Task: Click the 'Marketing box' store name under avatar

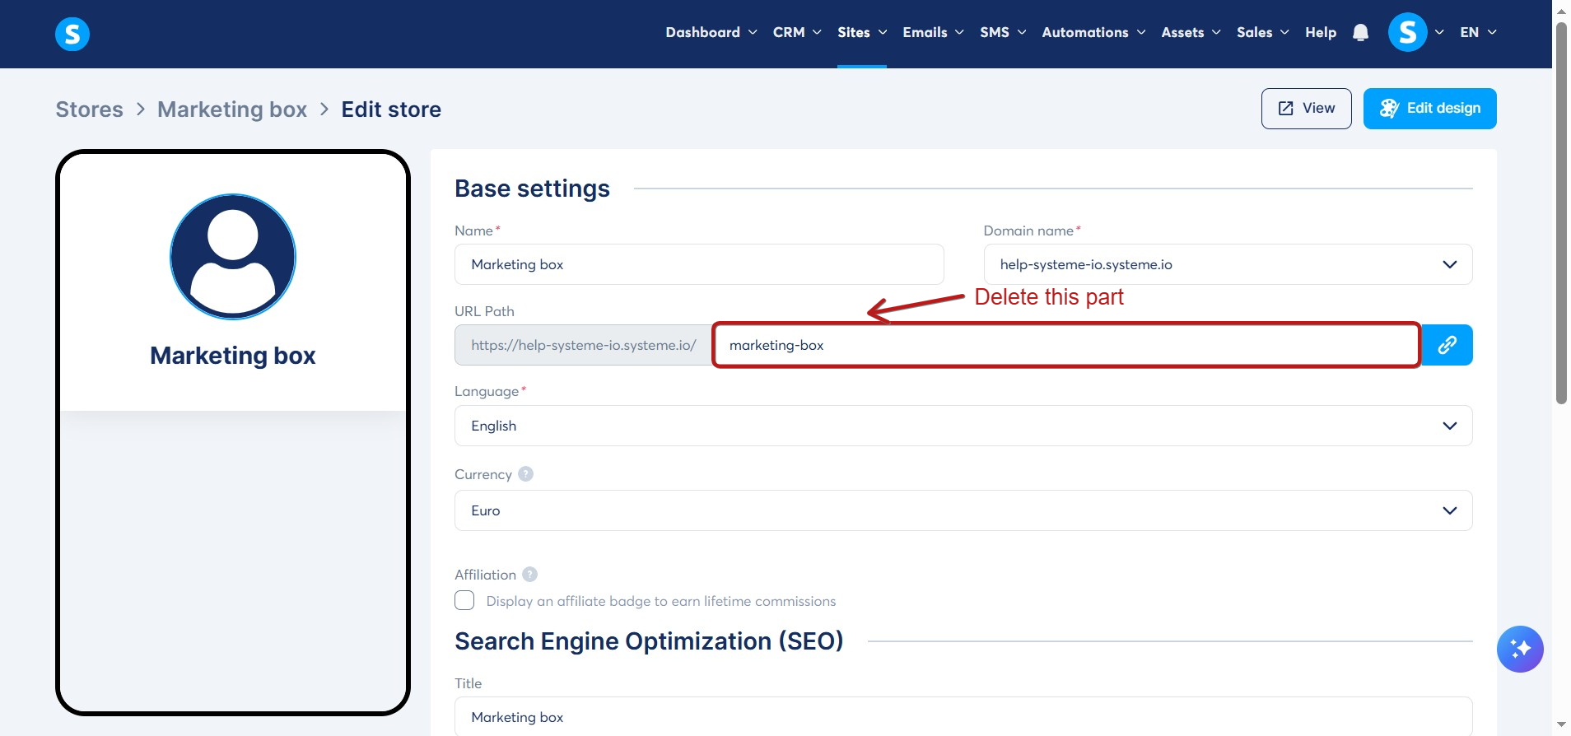Action: point(233,356)
